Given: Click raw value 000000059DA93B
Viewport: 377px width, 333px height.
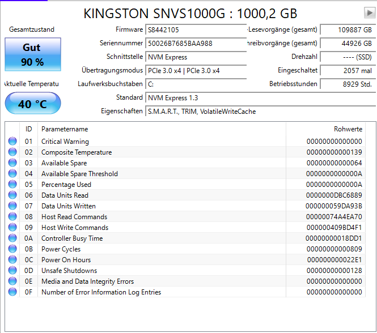Looking at the screenshot, I should [x=334, y=206].
